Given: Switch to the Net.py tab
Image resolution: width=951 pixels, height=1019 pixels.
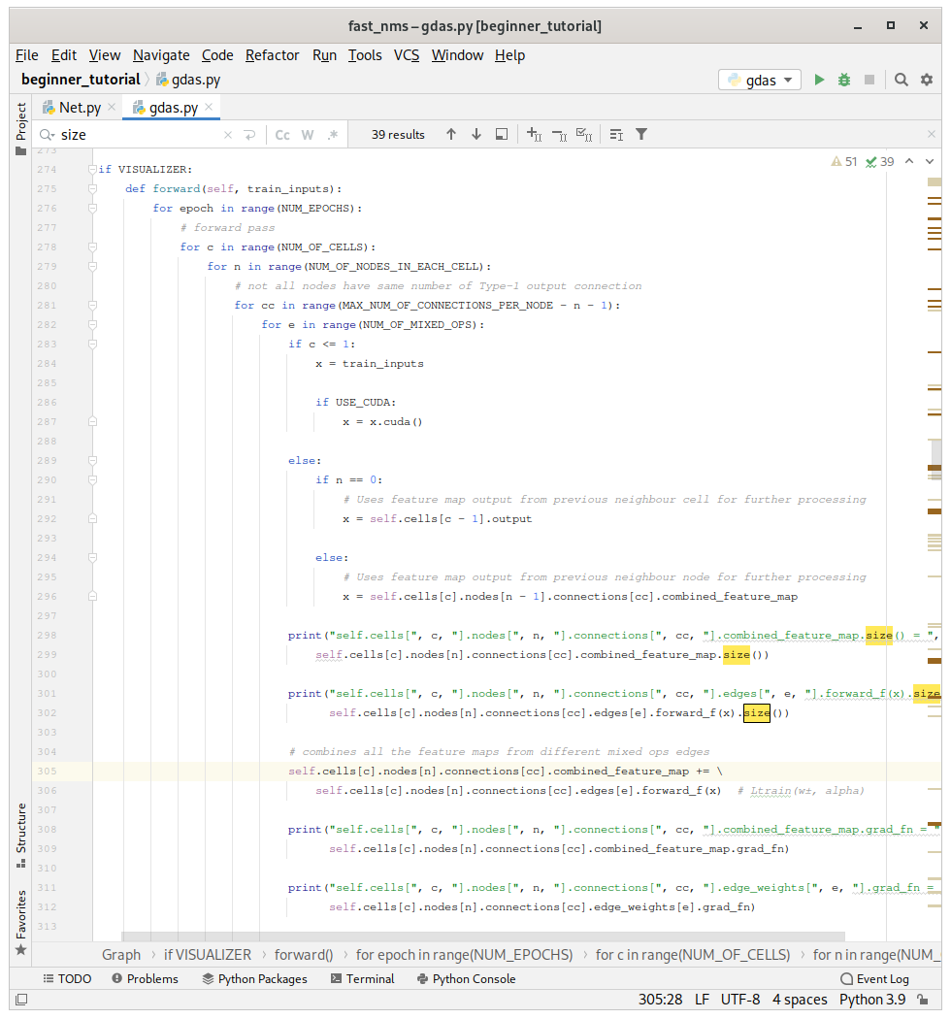Looking at the screenshot, I should (x=79, y=108).
